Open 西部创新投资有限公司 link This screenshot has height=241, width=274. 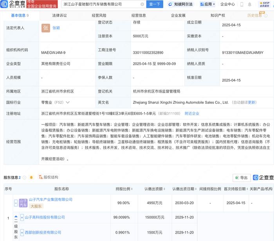43,233
